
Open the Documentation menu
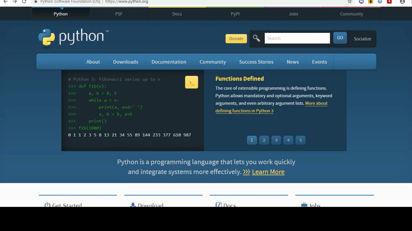tap(169, 62)
